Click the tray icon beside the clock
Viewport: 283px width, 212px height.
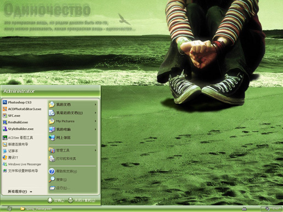click(267, 208)
